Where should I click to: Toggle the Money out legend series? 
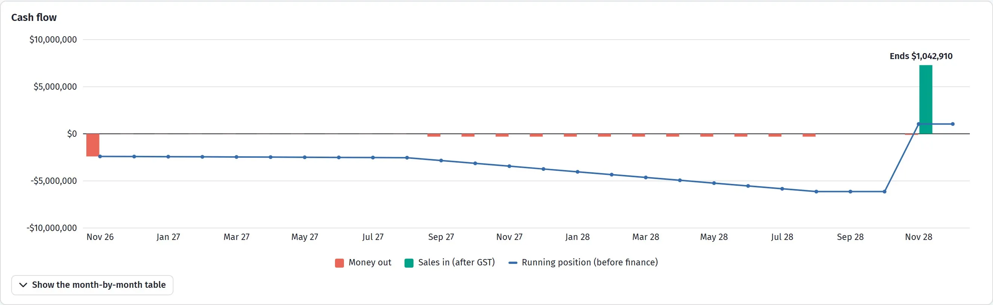click(363, 263)
